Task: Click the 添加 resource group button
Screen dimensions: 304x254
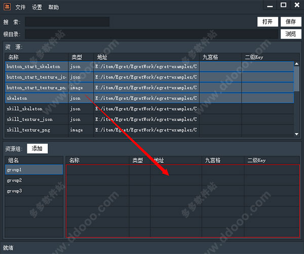Action: tap(37, 149)
